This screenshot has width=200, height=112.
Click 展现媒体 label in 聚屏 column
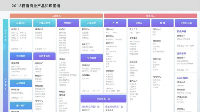click(x=157, y=41)
